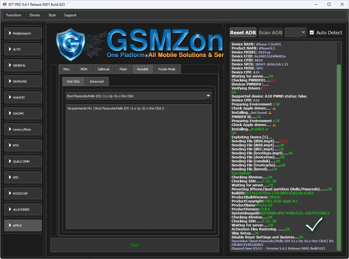Click the EFT PRO app icon in title bar
The height and width of the screenshot is (259, 349).
(5, 4)
